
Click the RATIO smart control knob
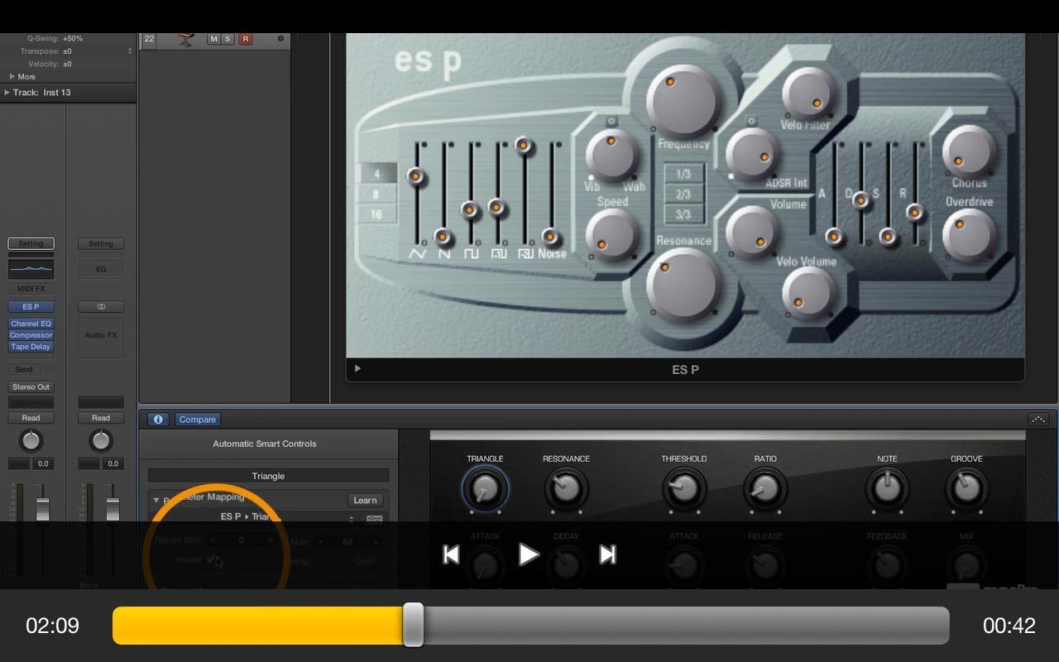pyautogui.click(x=765, y=489)
